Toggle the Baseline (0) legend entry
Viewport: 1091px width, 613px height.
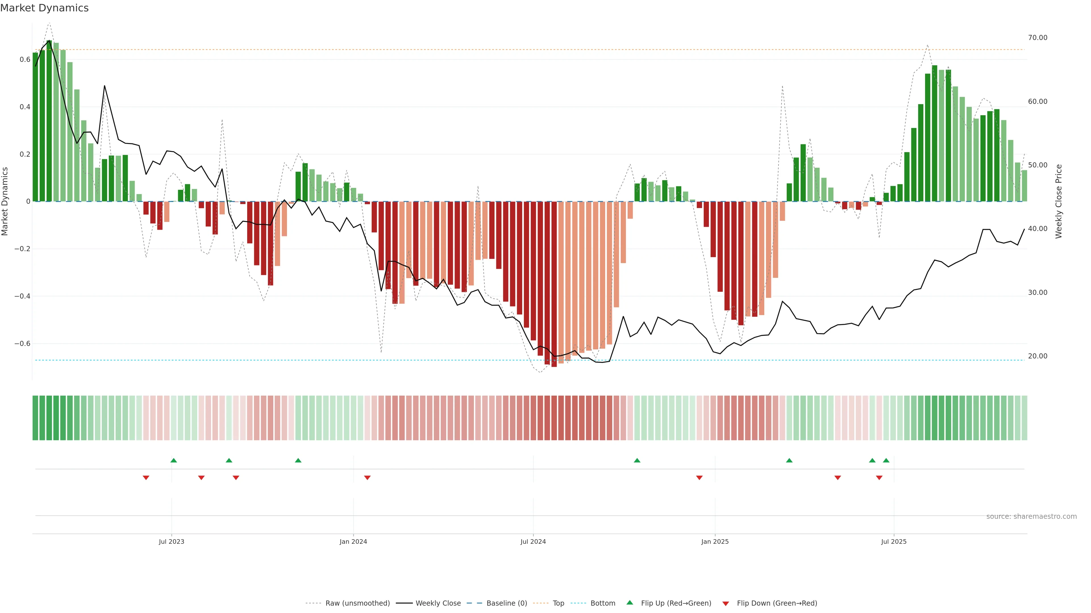click(507, 603)
